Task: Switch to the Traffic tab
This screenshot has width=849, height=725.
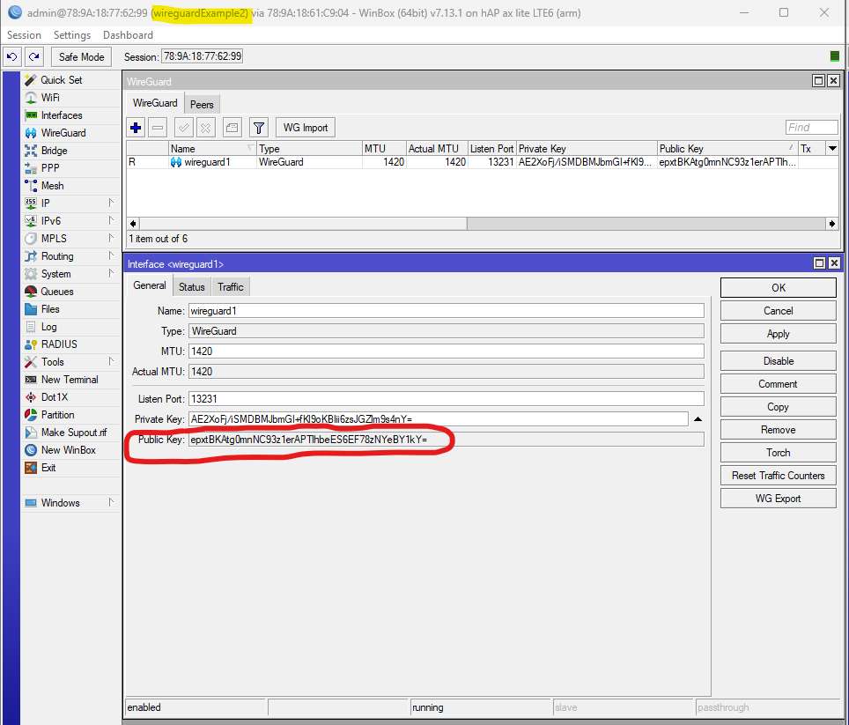Action: tap(231, 287)
